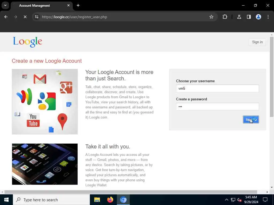The image size is (274, 205).
Task: Click the Wallet W icon in collage
Action: pos(25,96)
